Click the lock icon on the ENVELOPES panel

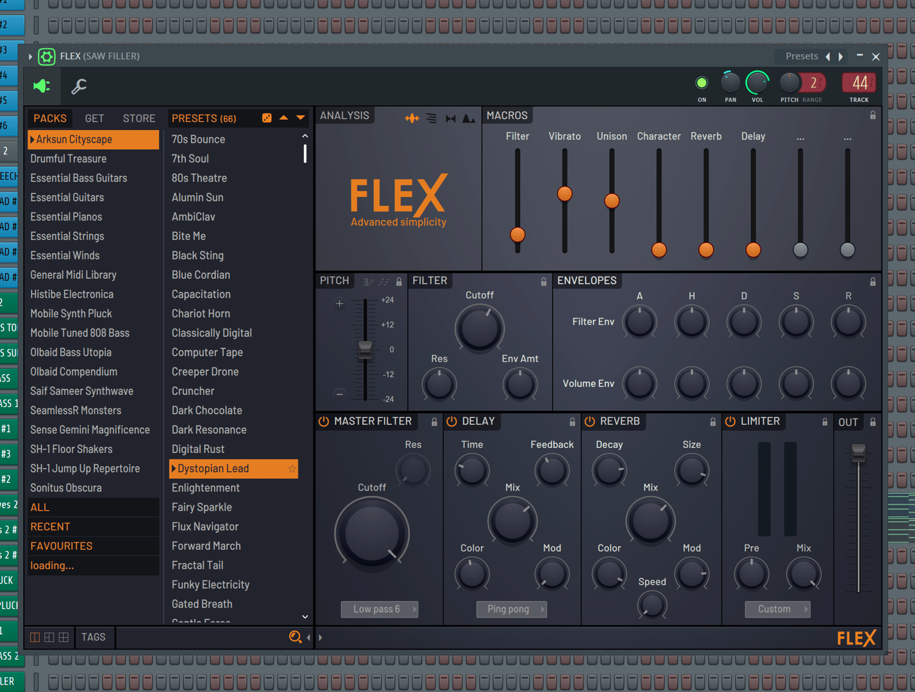coord(873,281)
